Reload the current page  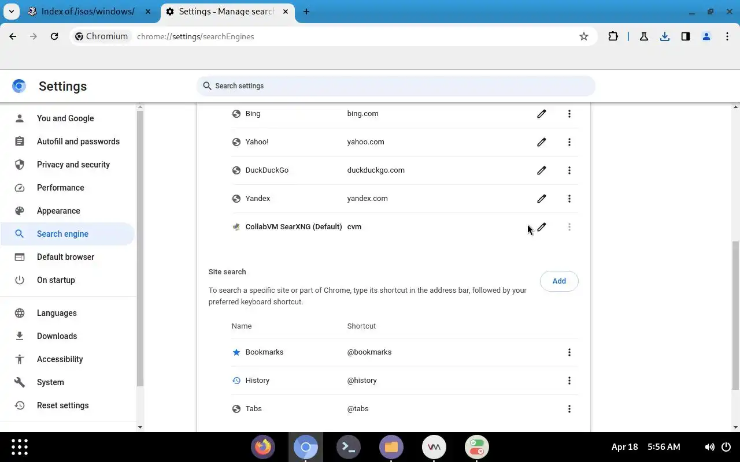pyautogui.click(x=54, y=36)
